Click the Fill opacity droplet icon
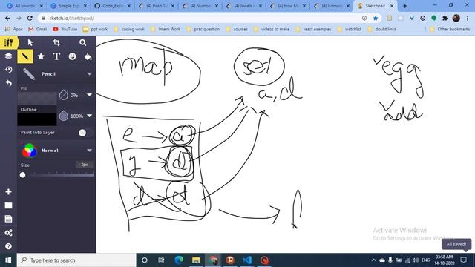The width and height of the screenshot is (475, 267). tap(63, 95)
